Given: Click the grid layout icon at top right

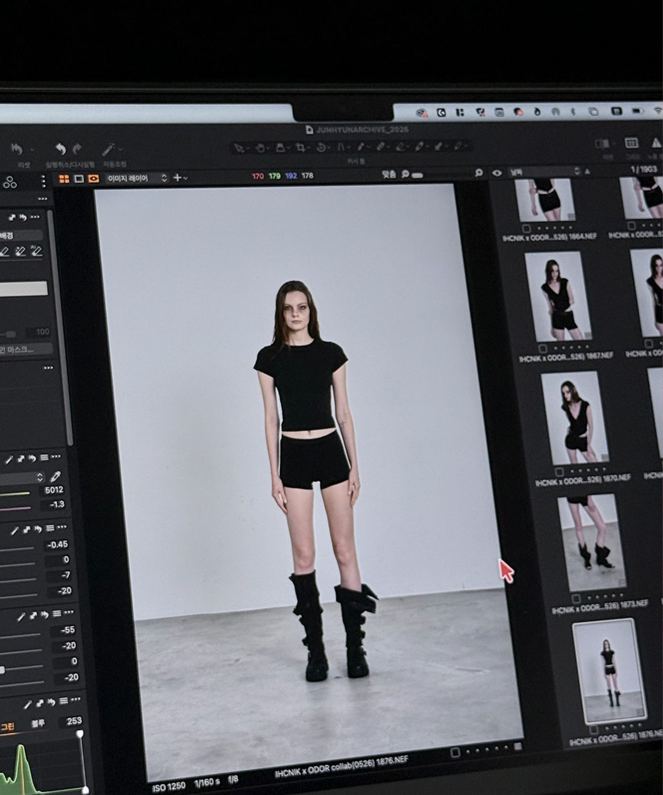Looking at the screenshot, I should point(632,143).
